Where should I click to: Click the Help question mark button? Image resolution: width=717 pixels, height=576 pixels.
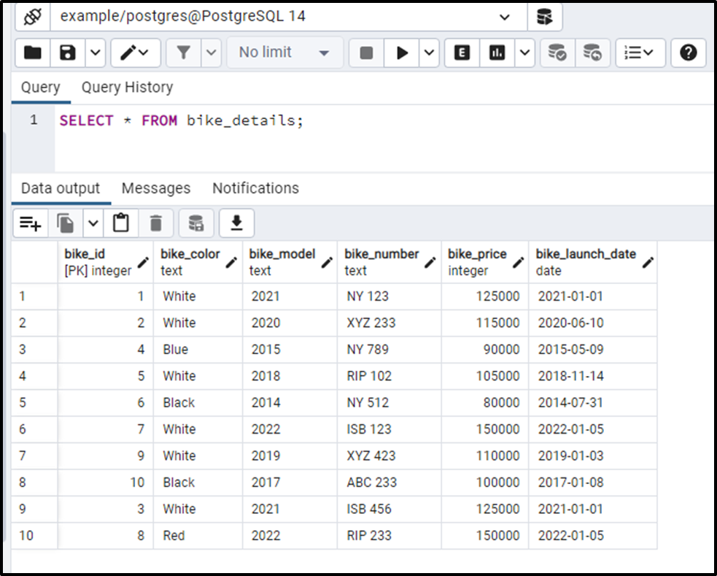pyautogui.click(x=688, y=53)
